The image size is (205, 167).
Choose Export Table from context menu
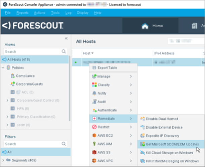tap(113, 68)
